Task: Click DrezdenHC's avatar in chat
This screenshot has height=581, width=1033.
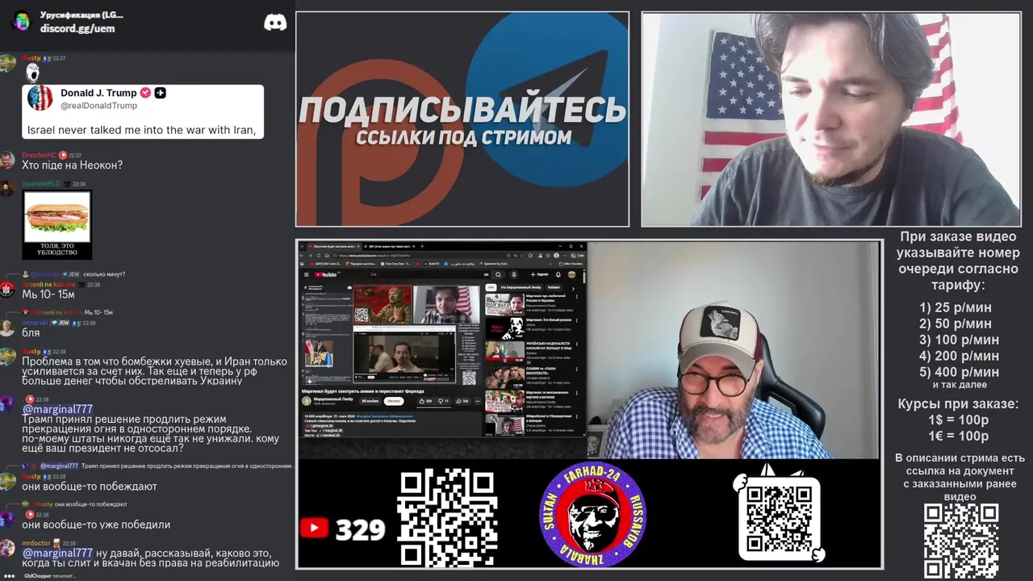Action: (7, 159)
